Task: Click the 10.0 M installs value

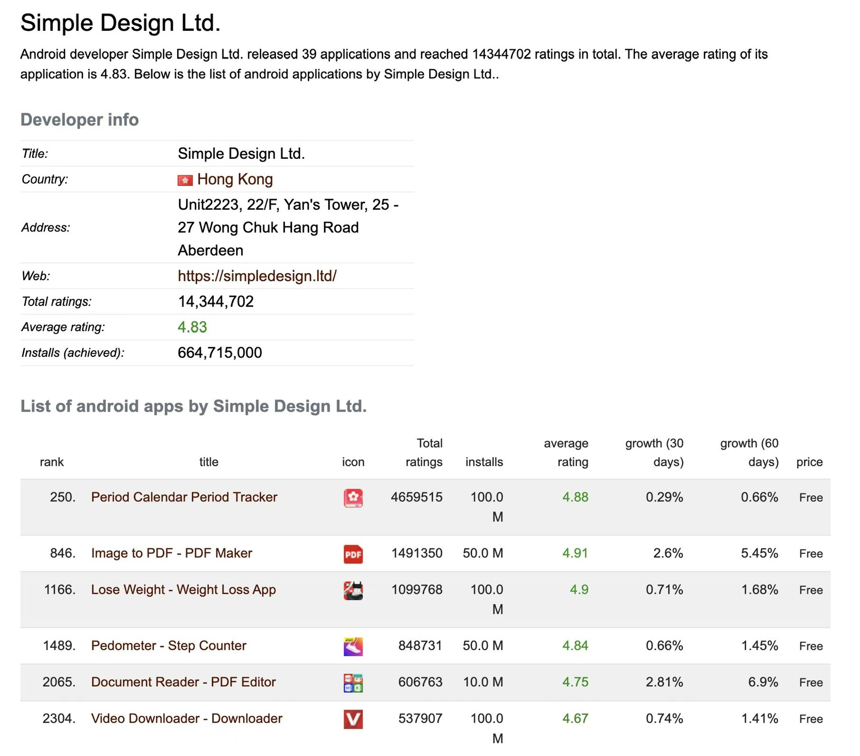Action: click(483, 682)
